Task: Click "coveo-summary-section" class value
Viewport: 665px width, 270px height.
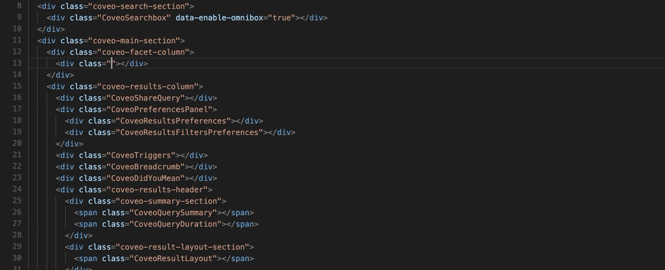Action: 168,201
